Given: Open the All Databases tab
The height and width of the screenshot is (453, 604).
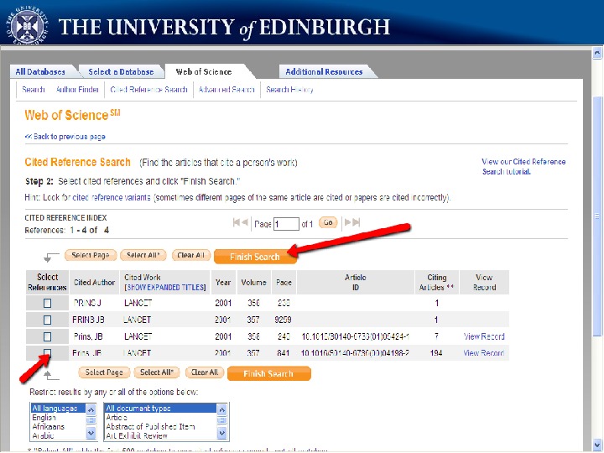Looking at the screenshot, I should coord(40,71).
